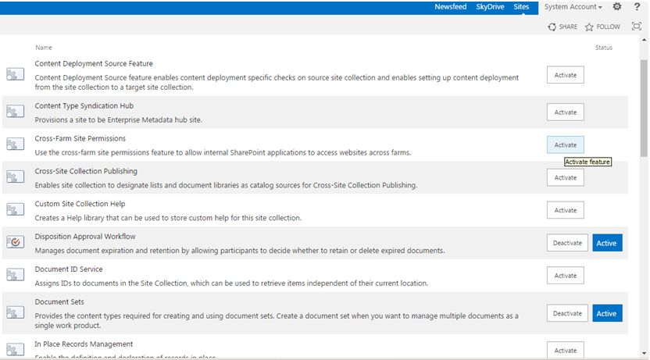Activate the Content Type Syndication Hub

565,112
